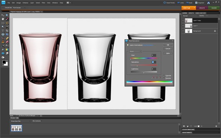Click the Welcome screen home icon
The height and width of the screenshot is (138, 221).
coord(209,3)
